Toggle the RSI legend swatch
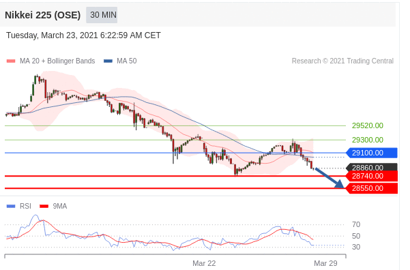The height and width of the screenshot is (270, 410). pos(11,206)
